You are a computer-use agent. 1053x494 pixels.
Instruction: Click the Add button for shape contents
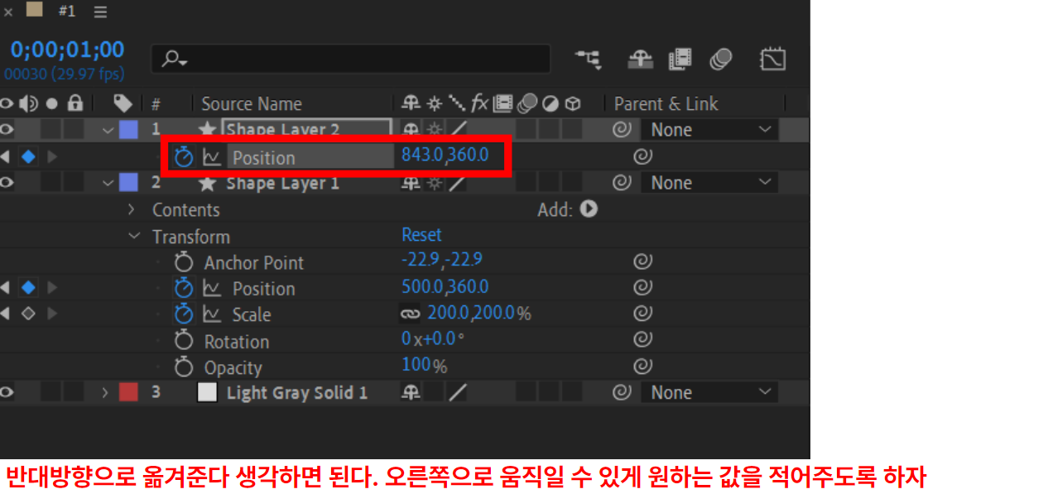[588, 209]
